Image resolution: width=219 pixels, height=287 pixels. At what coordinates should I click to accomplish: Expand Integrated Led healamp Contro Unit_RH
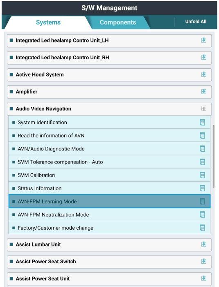pos(204,57)
